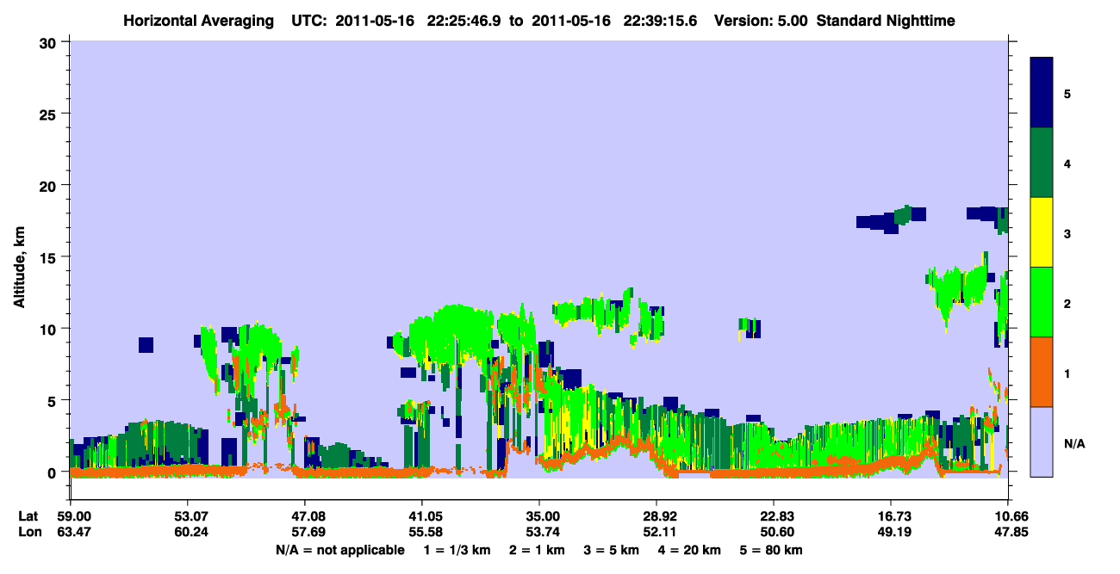The height and width of the screenshot is (574, 1120).
Task: Click the yellow level 3 legend swatch
Action: click(1042, 232)
